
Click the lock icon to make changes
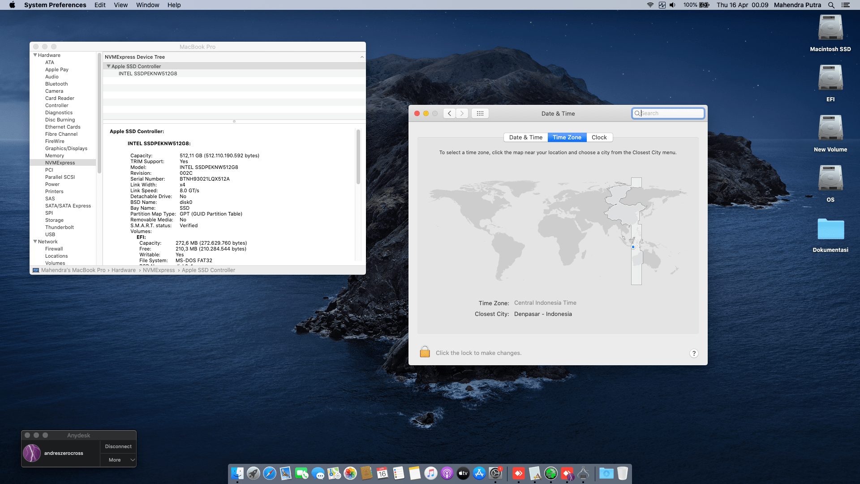(x=425, y=352)
